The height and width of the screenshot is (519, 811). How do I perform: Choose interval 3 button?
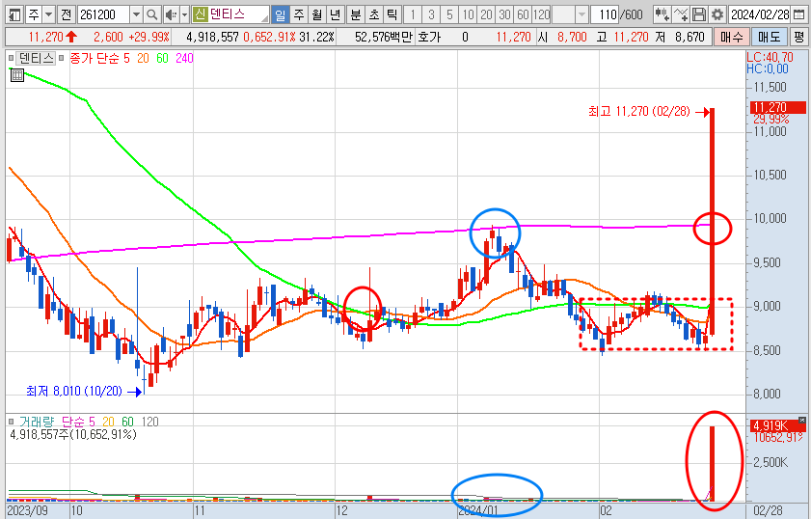(431, 14)
